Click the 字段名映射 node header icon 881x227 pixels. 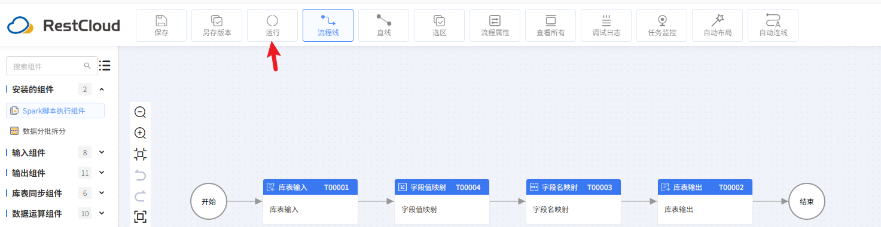click(534, 187)
